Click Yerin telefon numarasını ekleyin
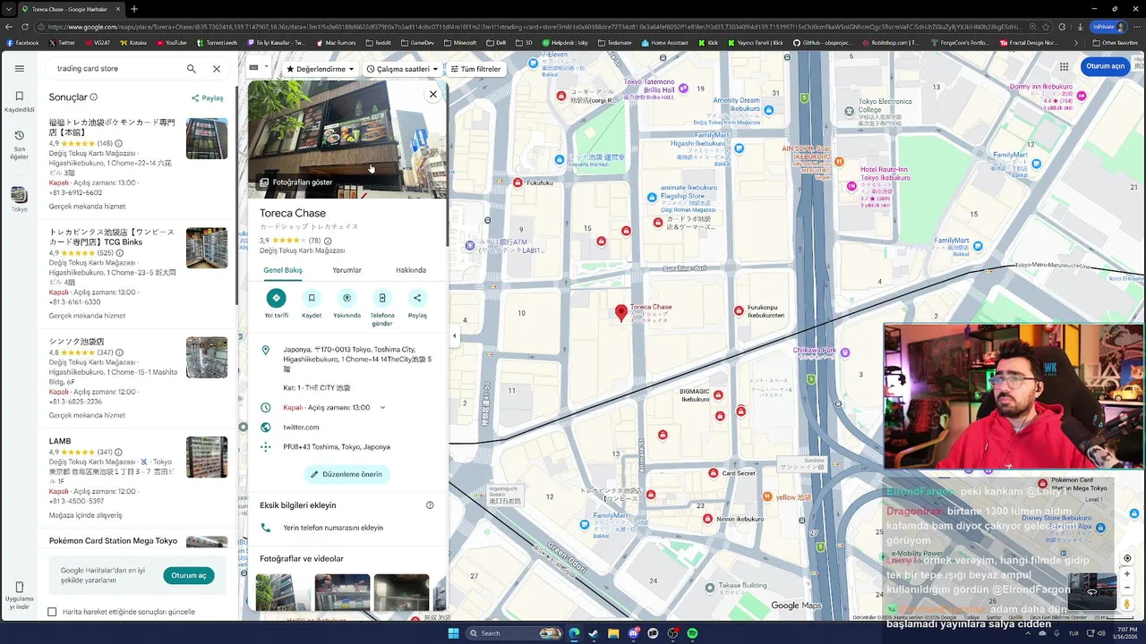Image resolution: width=1146 pixels, height=644 pixels. (x=333, y=528)
